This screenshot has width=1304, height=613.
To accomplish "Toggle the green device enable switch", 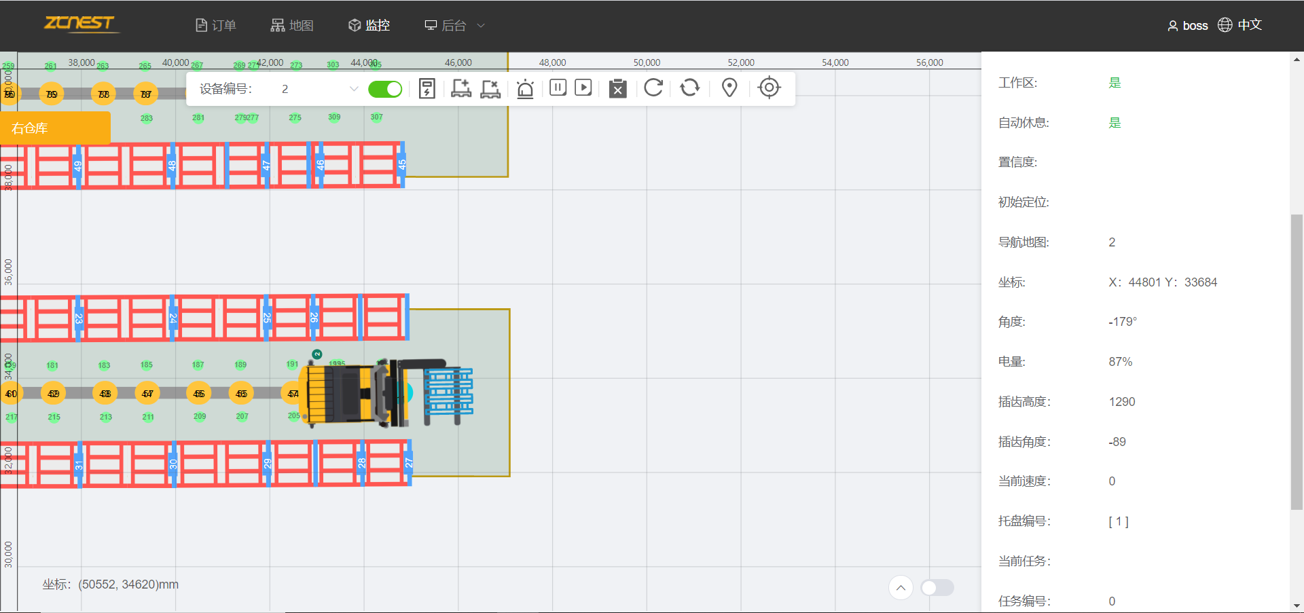I will (x=385, y=89).
